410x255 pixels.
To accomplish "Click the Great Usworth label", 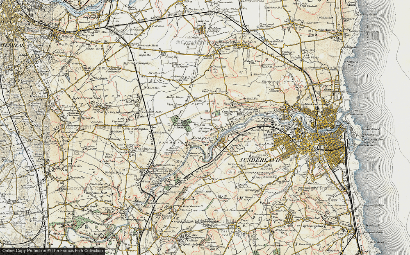I will pyautogui.click(x=107, y=112).
